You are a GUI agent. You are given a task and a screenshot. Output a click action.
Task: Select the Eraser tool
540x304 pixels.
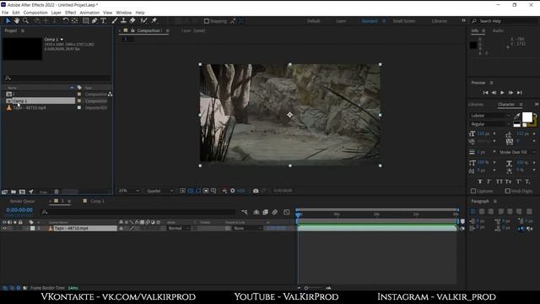132,21
